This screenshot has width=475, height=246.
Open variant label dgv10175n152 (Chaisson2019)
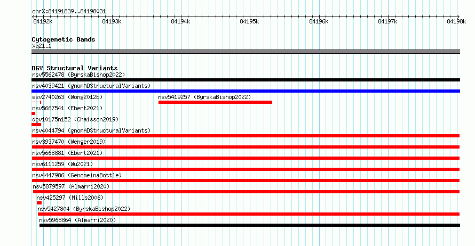tap(75, 119)
